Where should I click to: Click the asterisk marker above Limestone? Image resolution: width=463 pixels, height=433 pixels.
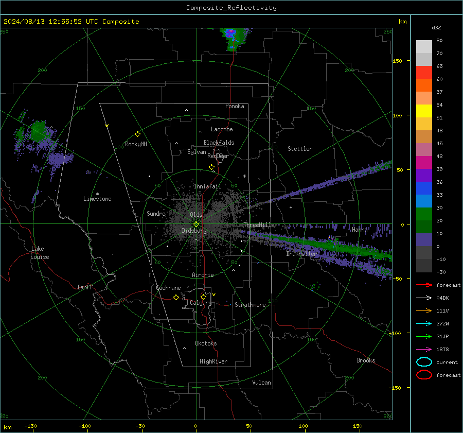click(x=97, y=194)
